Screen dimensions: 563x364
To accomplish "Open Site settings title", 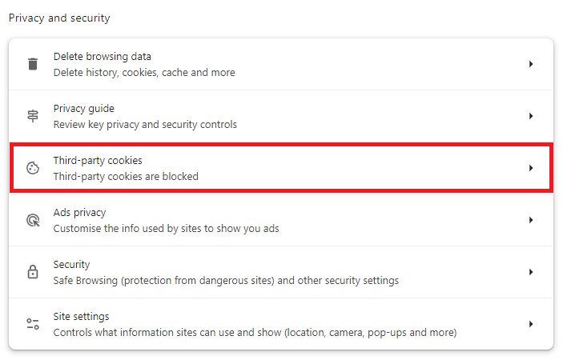I will click(81, 317).
